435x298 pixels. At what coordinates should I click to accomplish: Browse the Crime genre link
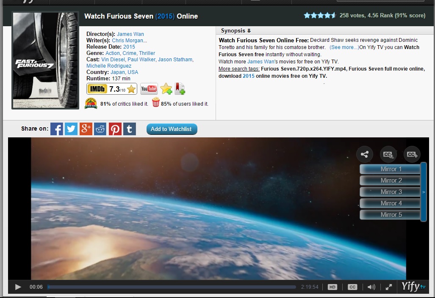coord(129,53)
